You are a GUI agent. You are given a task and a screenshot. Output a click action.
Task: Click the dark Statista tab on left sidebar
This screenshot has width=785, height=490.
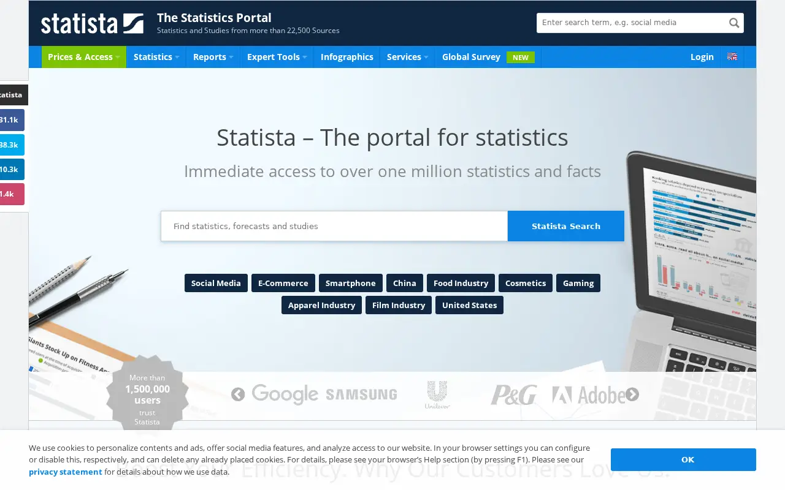coord(13,95)
